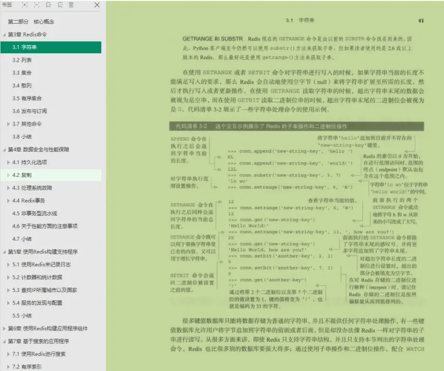
Task: Click page header text 3.1 字符串
Action: coord(300,20)
